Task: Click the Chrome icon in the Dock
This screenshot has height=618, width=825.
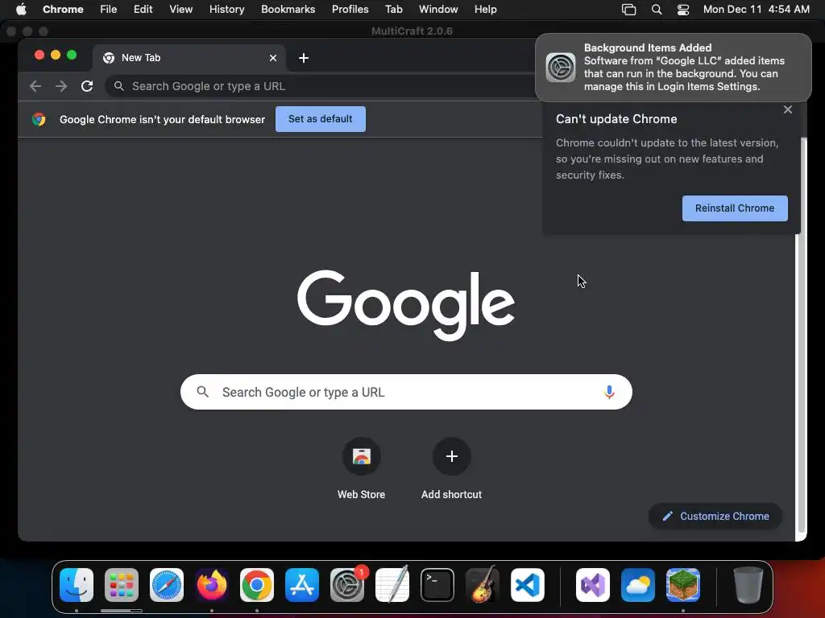Action: pyautogui.click(x=257, y=585)
